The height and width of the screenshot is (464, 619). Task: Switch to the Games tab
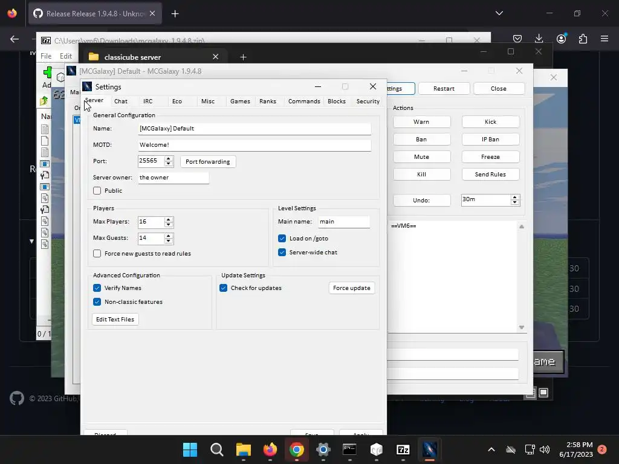coord(240,101)
